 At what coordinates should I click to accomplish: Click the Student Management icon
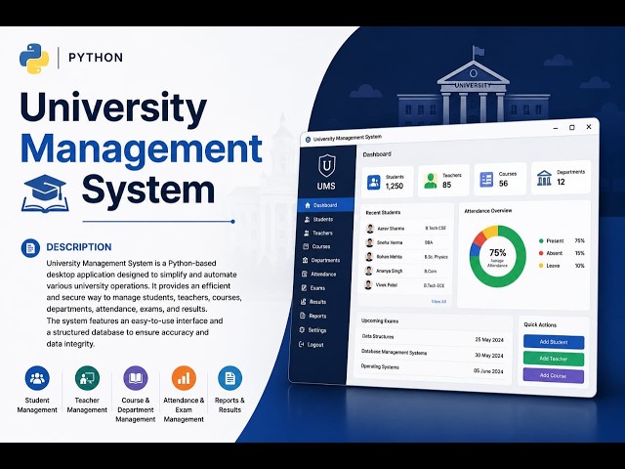(37, 378)
